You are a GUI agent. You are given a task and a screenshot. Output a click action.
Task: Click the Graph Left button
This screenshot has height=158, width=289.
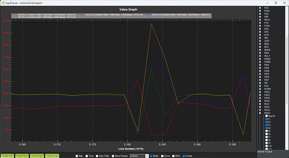pyautogui.click(x=8, y=156)
